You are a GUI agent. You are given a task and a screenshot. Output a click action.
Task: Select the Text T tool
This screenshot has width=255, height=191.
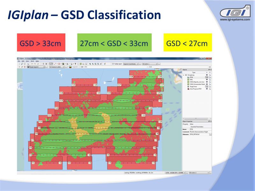(75, 64)
